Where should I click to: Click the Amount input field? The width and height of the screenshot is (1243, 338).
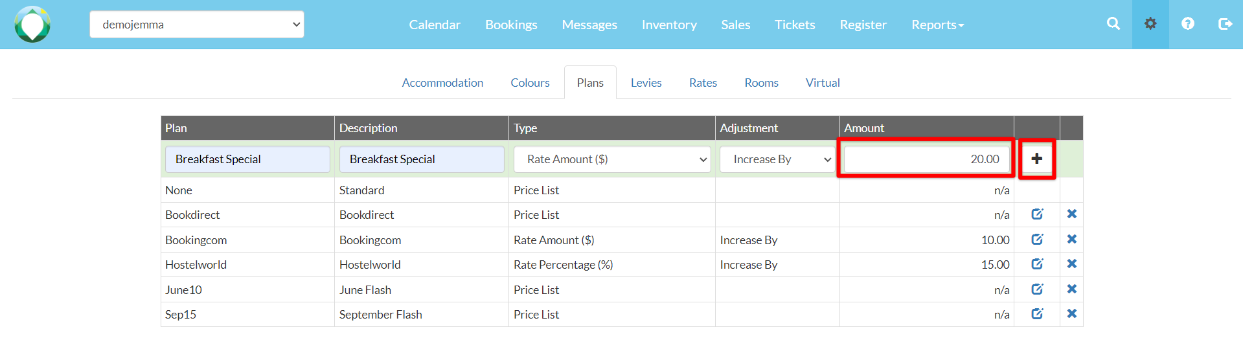pos(926,159)
